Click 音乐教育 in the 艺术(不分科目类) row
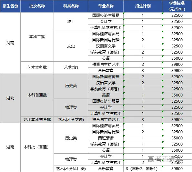The width and height of the screenshot is (192, 172). click(x=106, y=169)
